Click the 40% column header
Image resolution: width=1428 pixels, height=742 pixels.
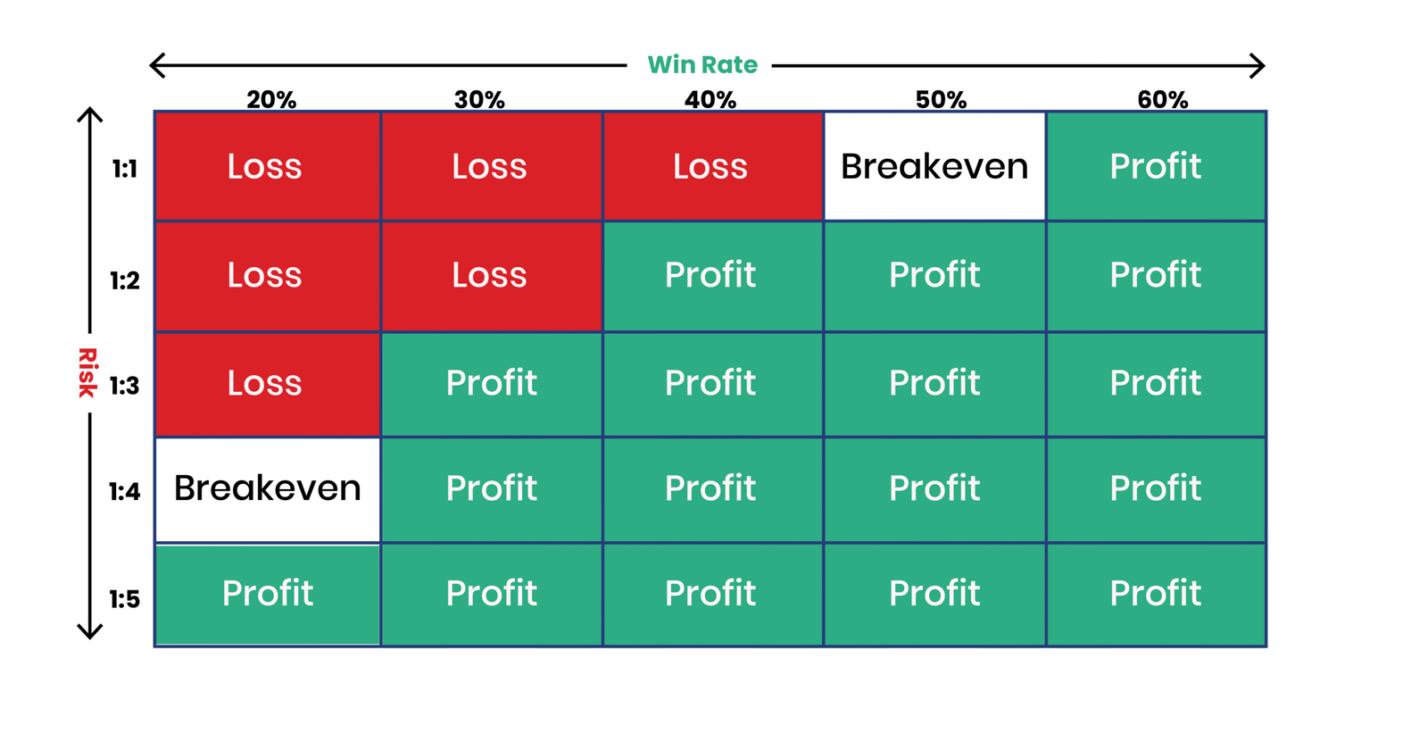[x=710, y=99]
